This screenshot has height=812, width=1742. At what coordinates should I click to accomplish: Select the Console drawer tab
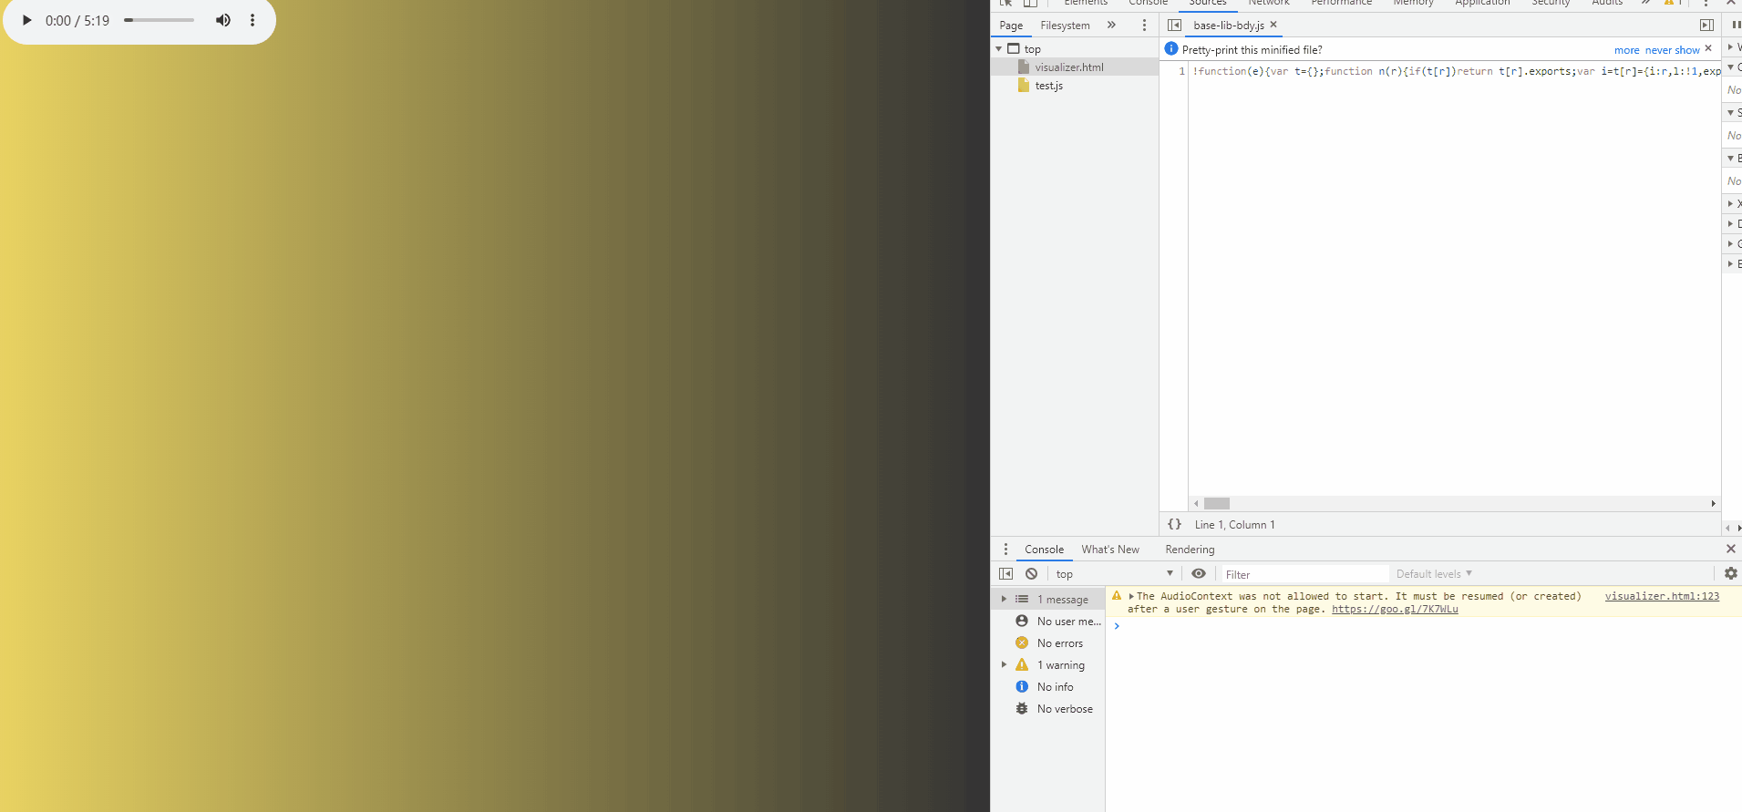(x=1044, y=550)
